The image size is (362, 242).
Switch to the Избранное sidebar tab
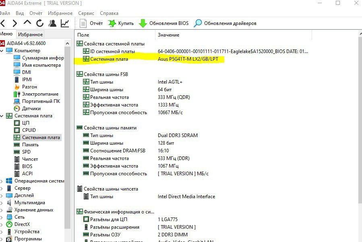tap(30, 34)
